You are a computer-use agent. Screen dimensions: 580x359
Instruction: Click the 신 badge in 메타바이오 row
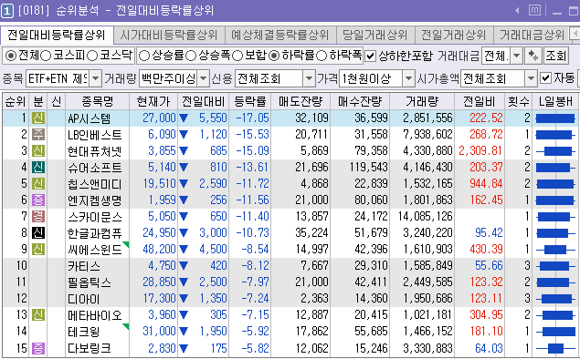click(38, 314)
